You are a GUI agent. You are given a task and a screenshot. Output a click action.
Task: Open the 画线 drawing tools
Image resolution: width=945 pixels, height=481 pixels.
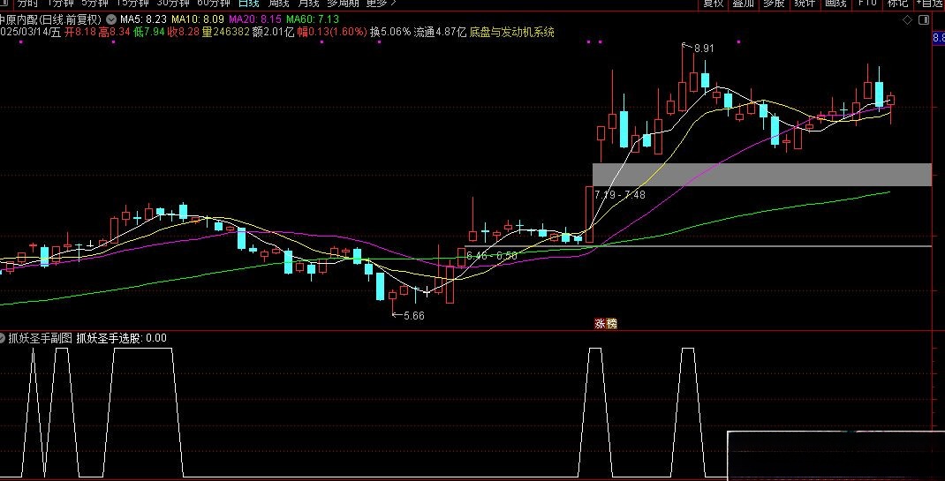pyautogui.click(x=835, y=4)
